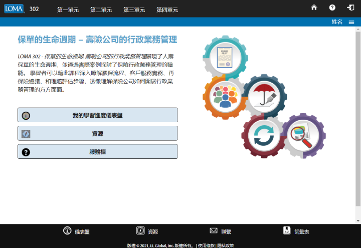Click the purple magnifying glass gear
361x248 pixels.
coord(303,136)
